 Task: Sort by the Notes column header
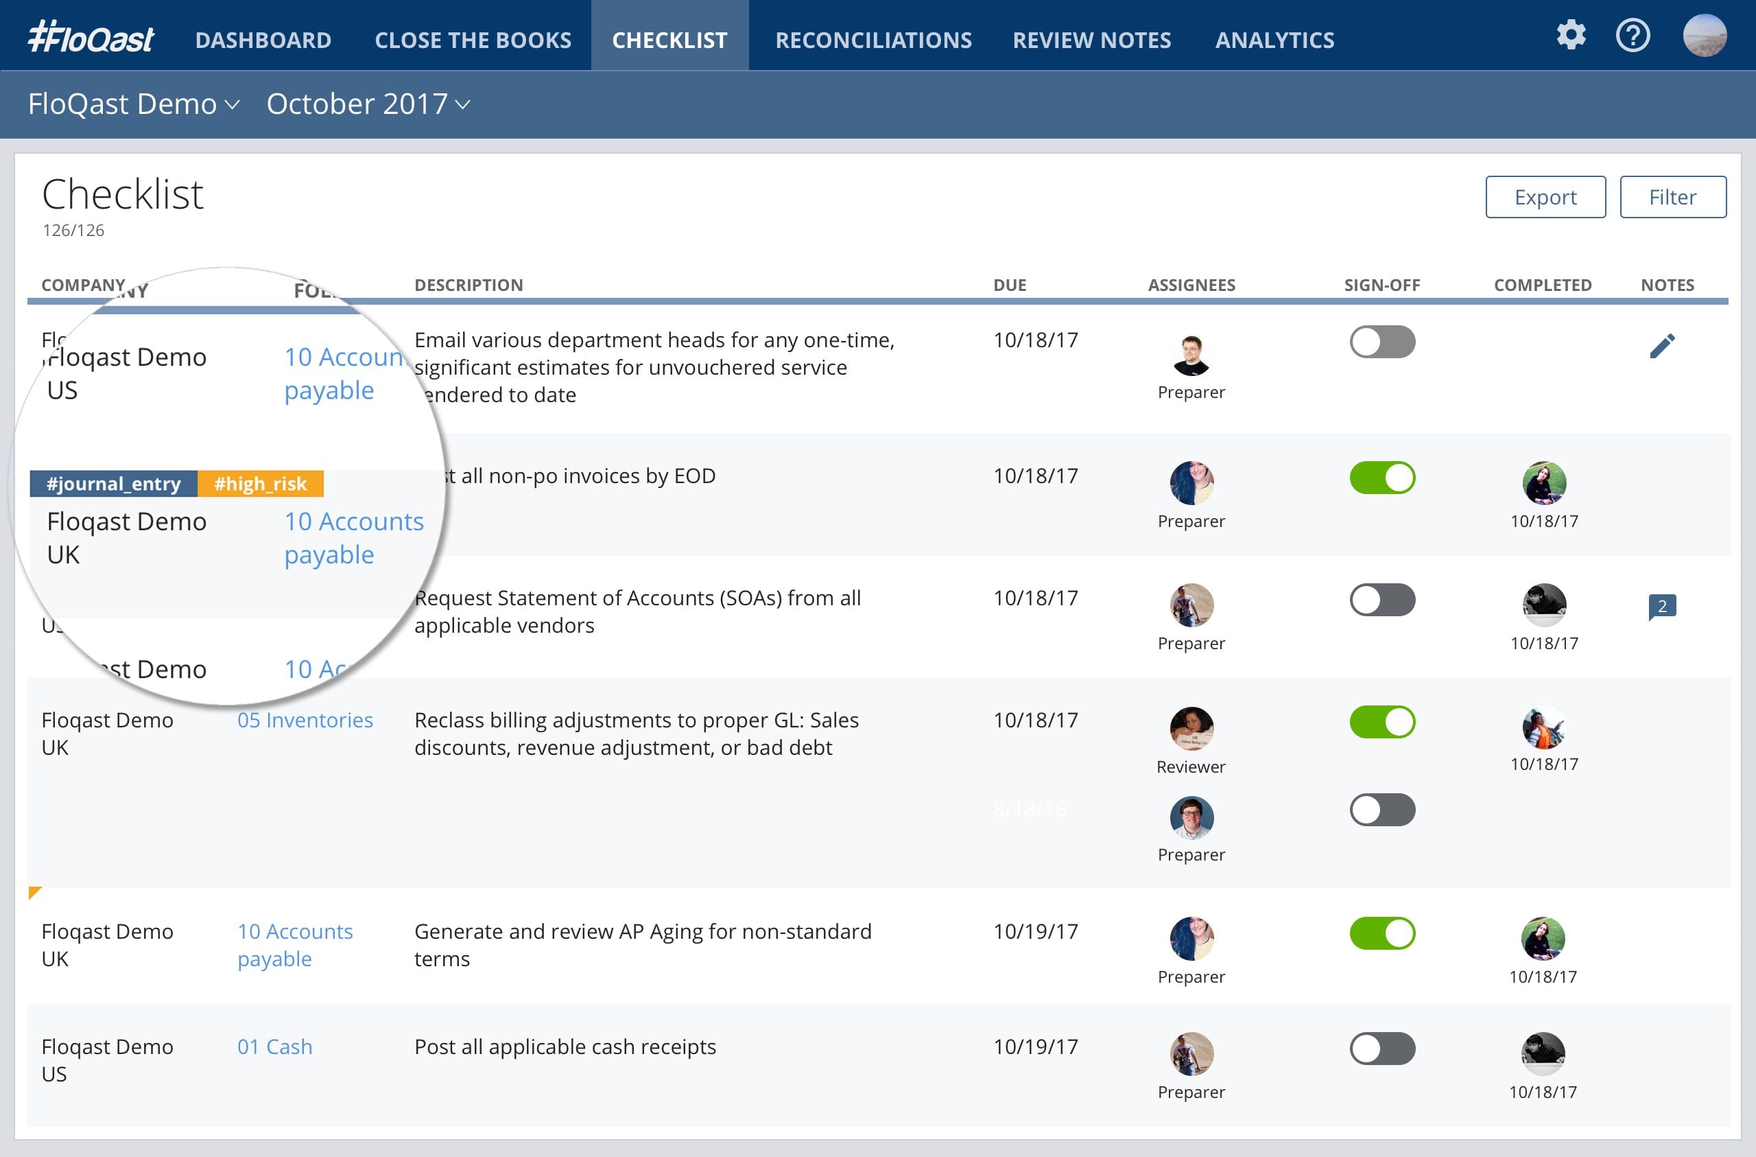pos(1668,285)
